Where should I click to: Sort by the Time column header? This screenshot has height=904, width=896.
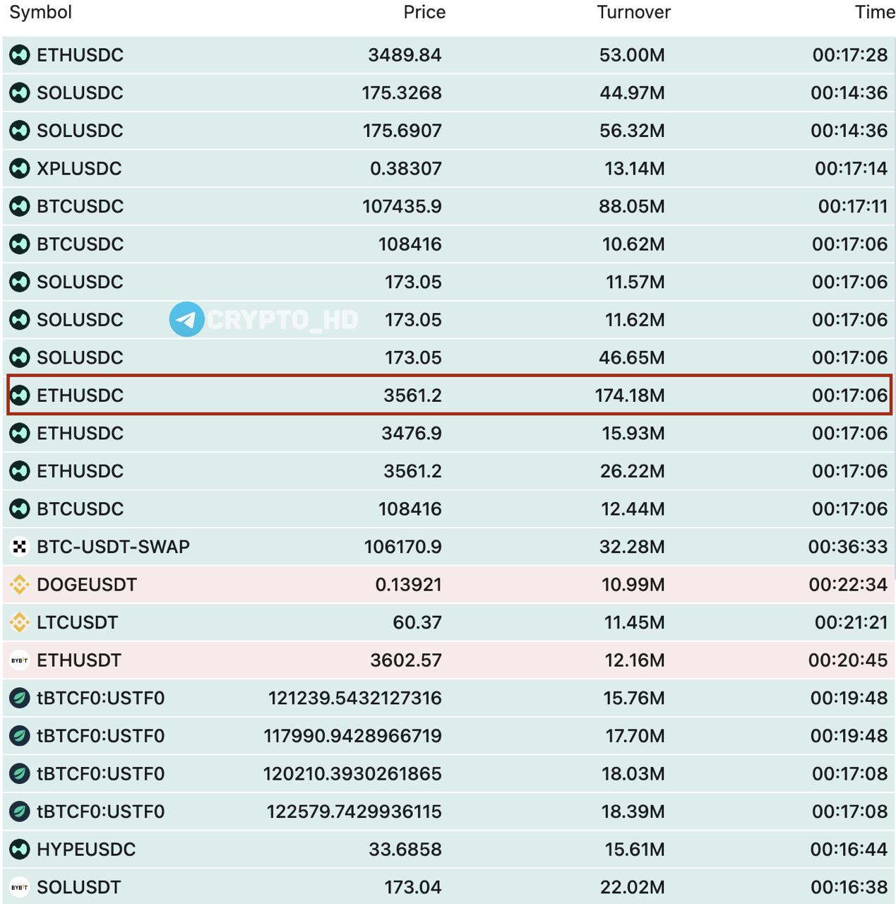pos(875,12)
